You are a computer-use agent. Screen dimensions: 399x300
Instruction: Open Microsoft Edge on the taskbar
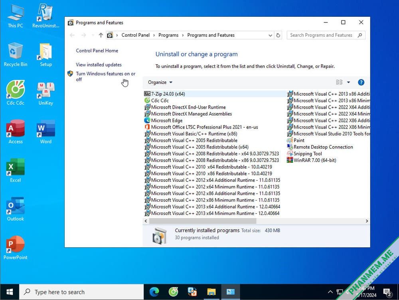pos(154,292)
